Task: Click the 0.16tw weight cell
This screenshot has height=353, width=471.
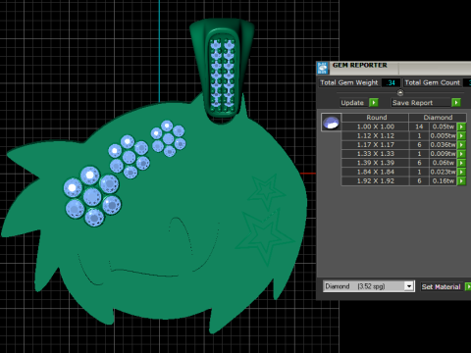Action: (444, 180)
